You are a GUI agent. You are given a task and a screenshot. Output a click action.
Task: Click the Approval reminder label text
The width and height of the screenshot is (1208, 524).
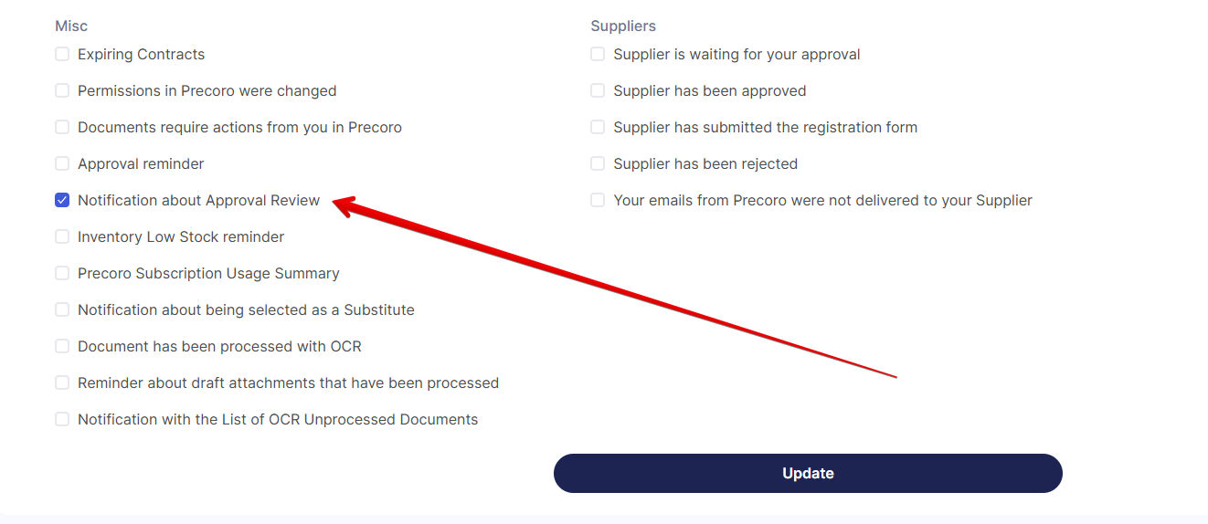141,164
